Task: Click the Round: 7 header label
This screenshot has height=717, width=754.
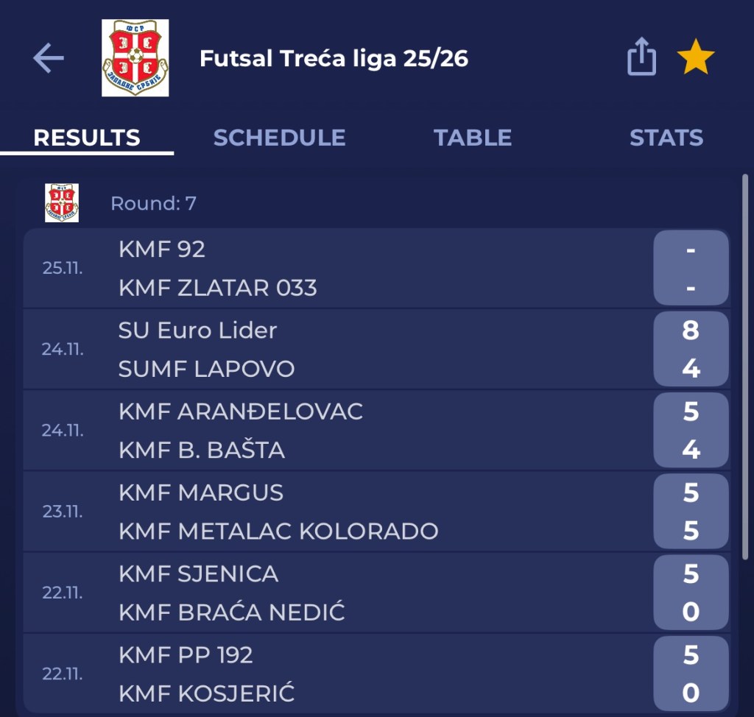Action: (153, 203)
